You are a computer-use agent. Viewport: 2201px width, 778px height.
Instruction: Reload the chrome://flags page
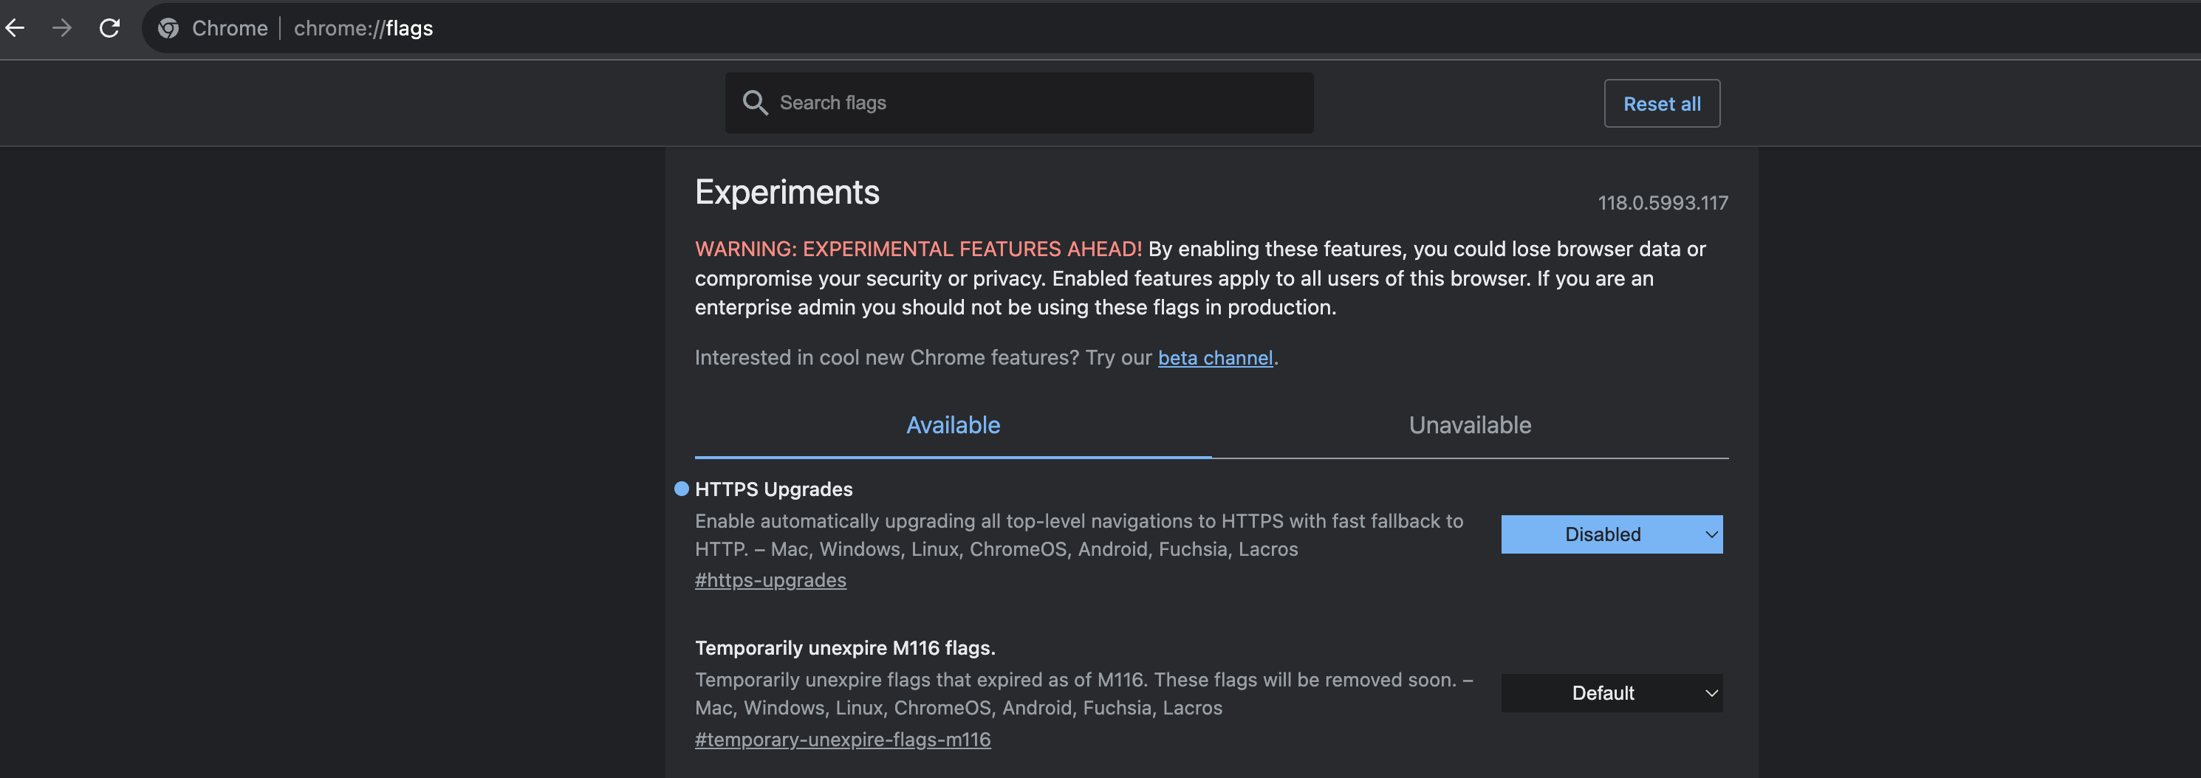click(109, 28)
